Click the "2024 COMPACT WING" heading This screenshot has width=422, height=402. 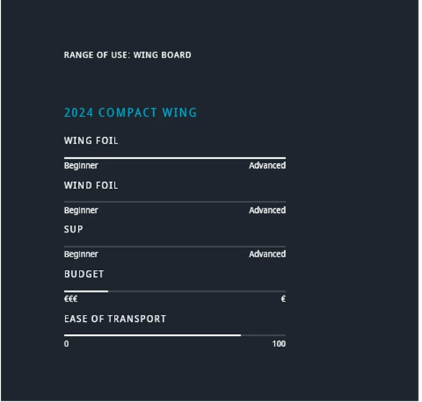pyautogui.click(x=130, y=112)
